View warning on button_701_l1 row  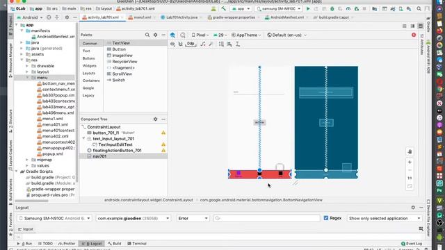[x=163, y=133]
